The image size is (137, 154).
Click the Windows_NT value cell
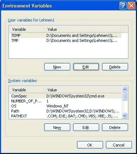coord(57,106)
